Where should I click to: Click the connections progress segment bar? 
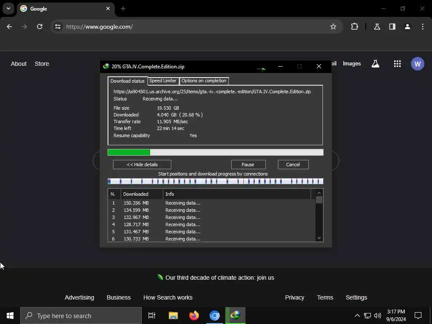[x=216, y=181]
